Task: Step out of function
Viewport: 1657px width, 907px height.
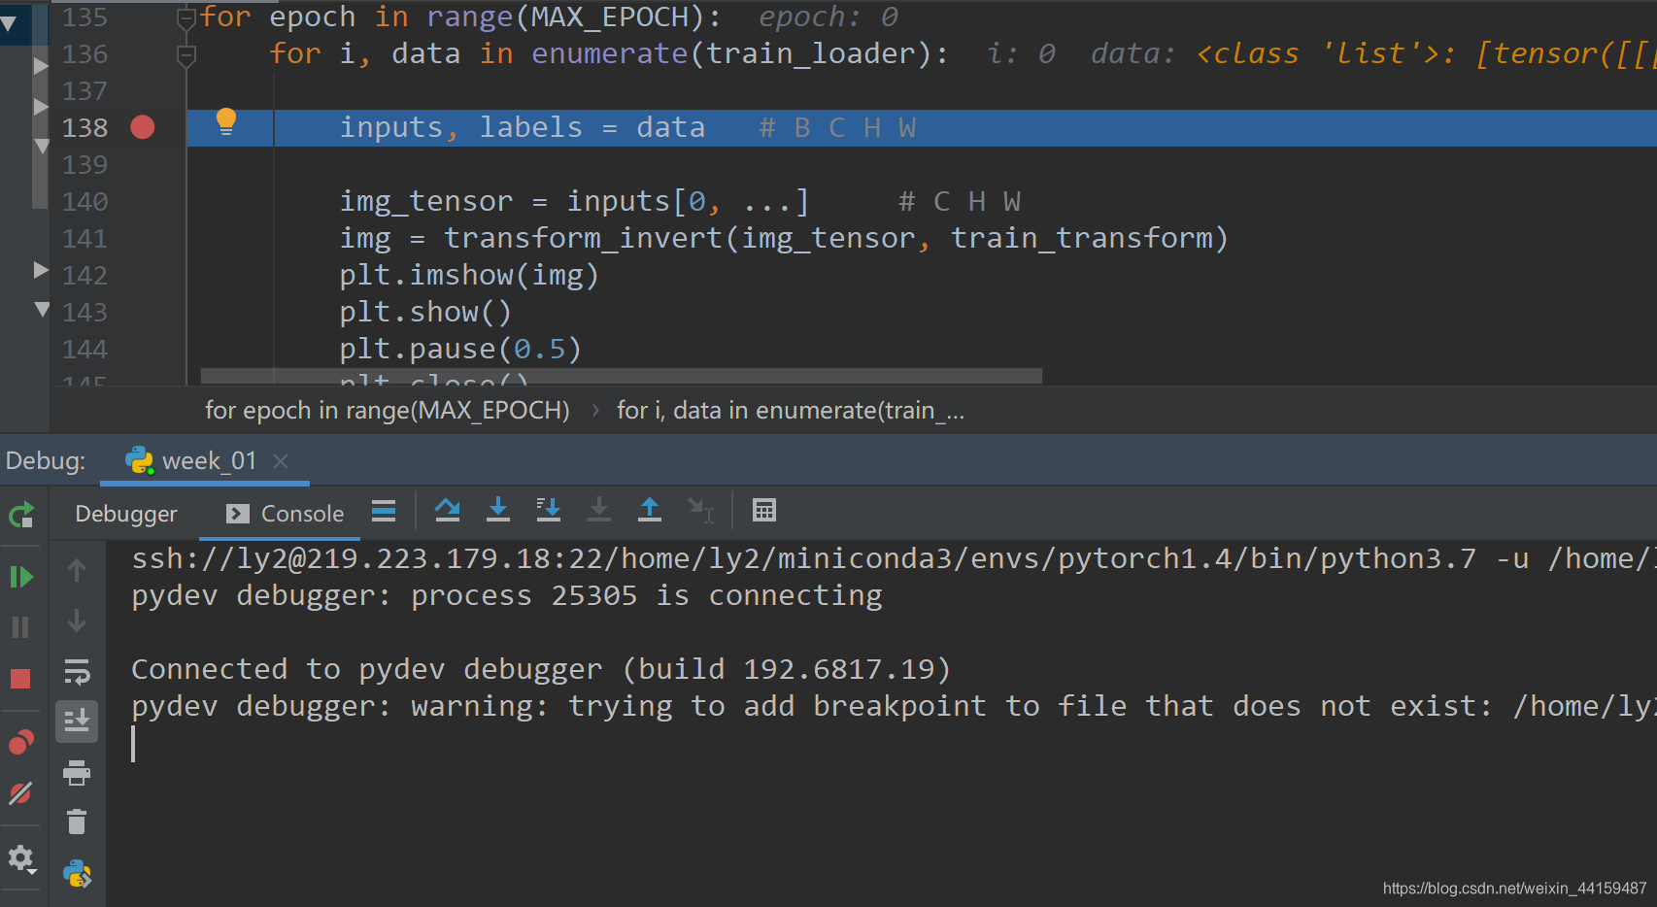Action: coord(650,511)
